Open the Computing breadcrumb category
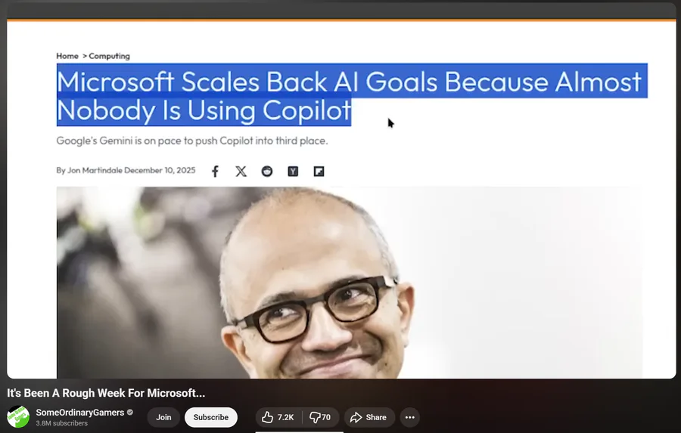This screenshot has width=681, height=433. [x=109, y=56]
